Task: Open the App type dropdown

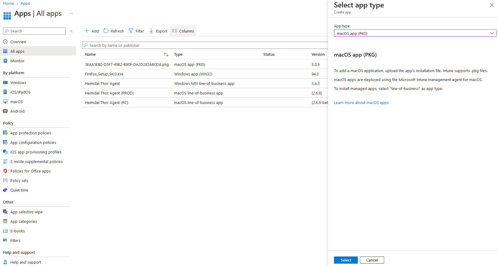Action: coord(415,33)
